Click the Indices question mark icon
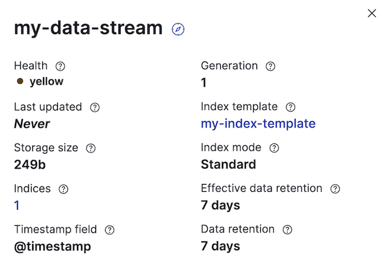Screen dimensions: 382x279 [63, 189]
